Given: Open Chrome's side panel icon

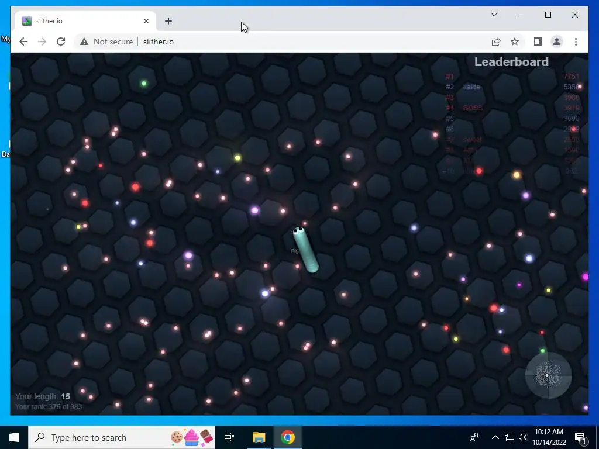Looking at the screenshot, I should click(x=538, y=42).
